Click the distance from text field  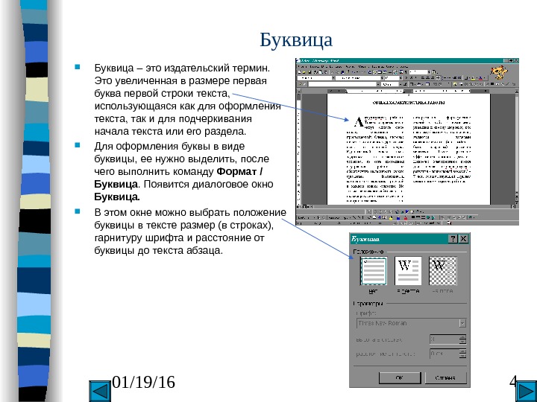[447, 354]
